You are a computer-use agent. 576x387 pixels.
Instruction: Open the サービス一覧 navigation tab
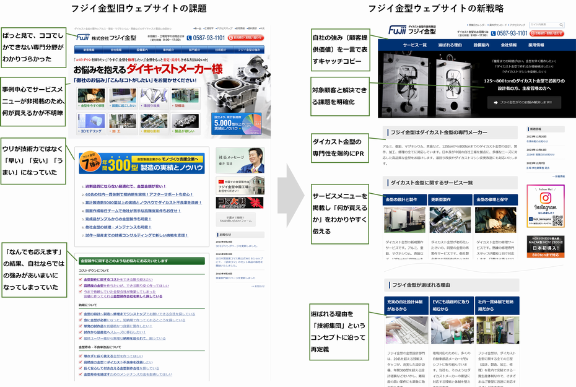point(414,45)
